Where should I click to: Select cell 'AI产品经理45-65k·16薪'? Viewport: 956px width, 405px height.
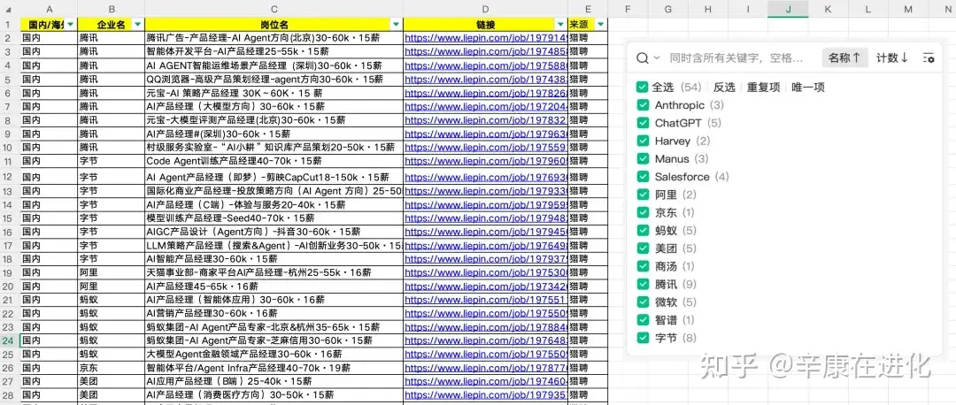[274, 287]
